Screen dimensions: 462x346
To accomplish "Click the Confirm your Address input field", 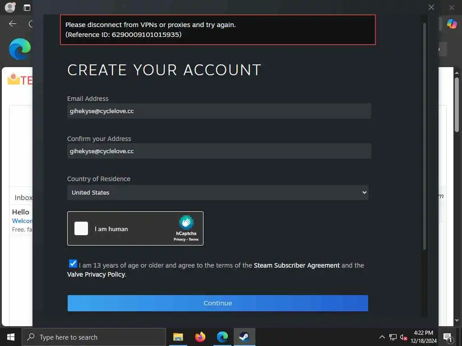I will (219, 151).
